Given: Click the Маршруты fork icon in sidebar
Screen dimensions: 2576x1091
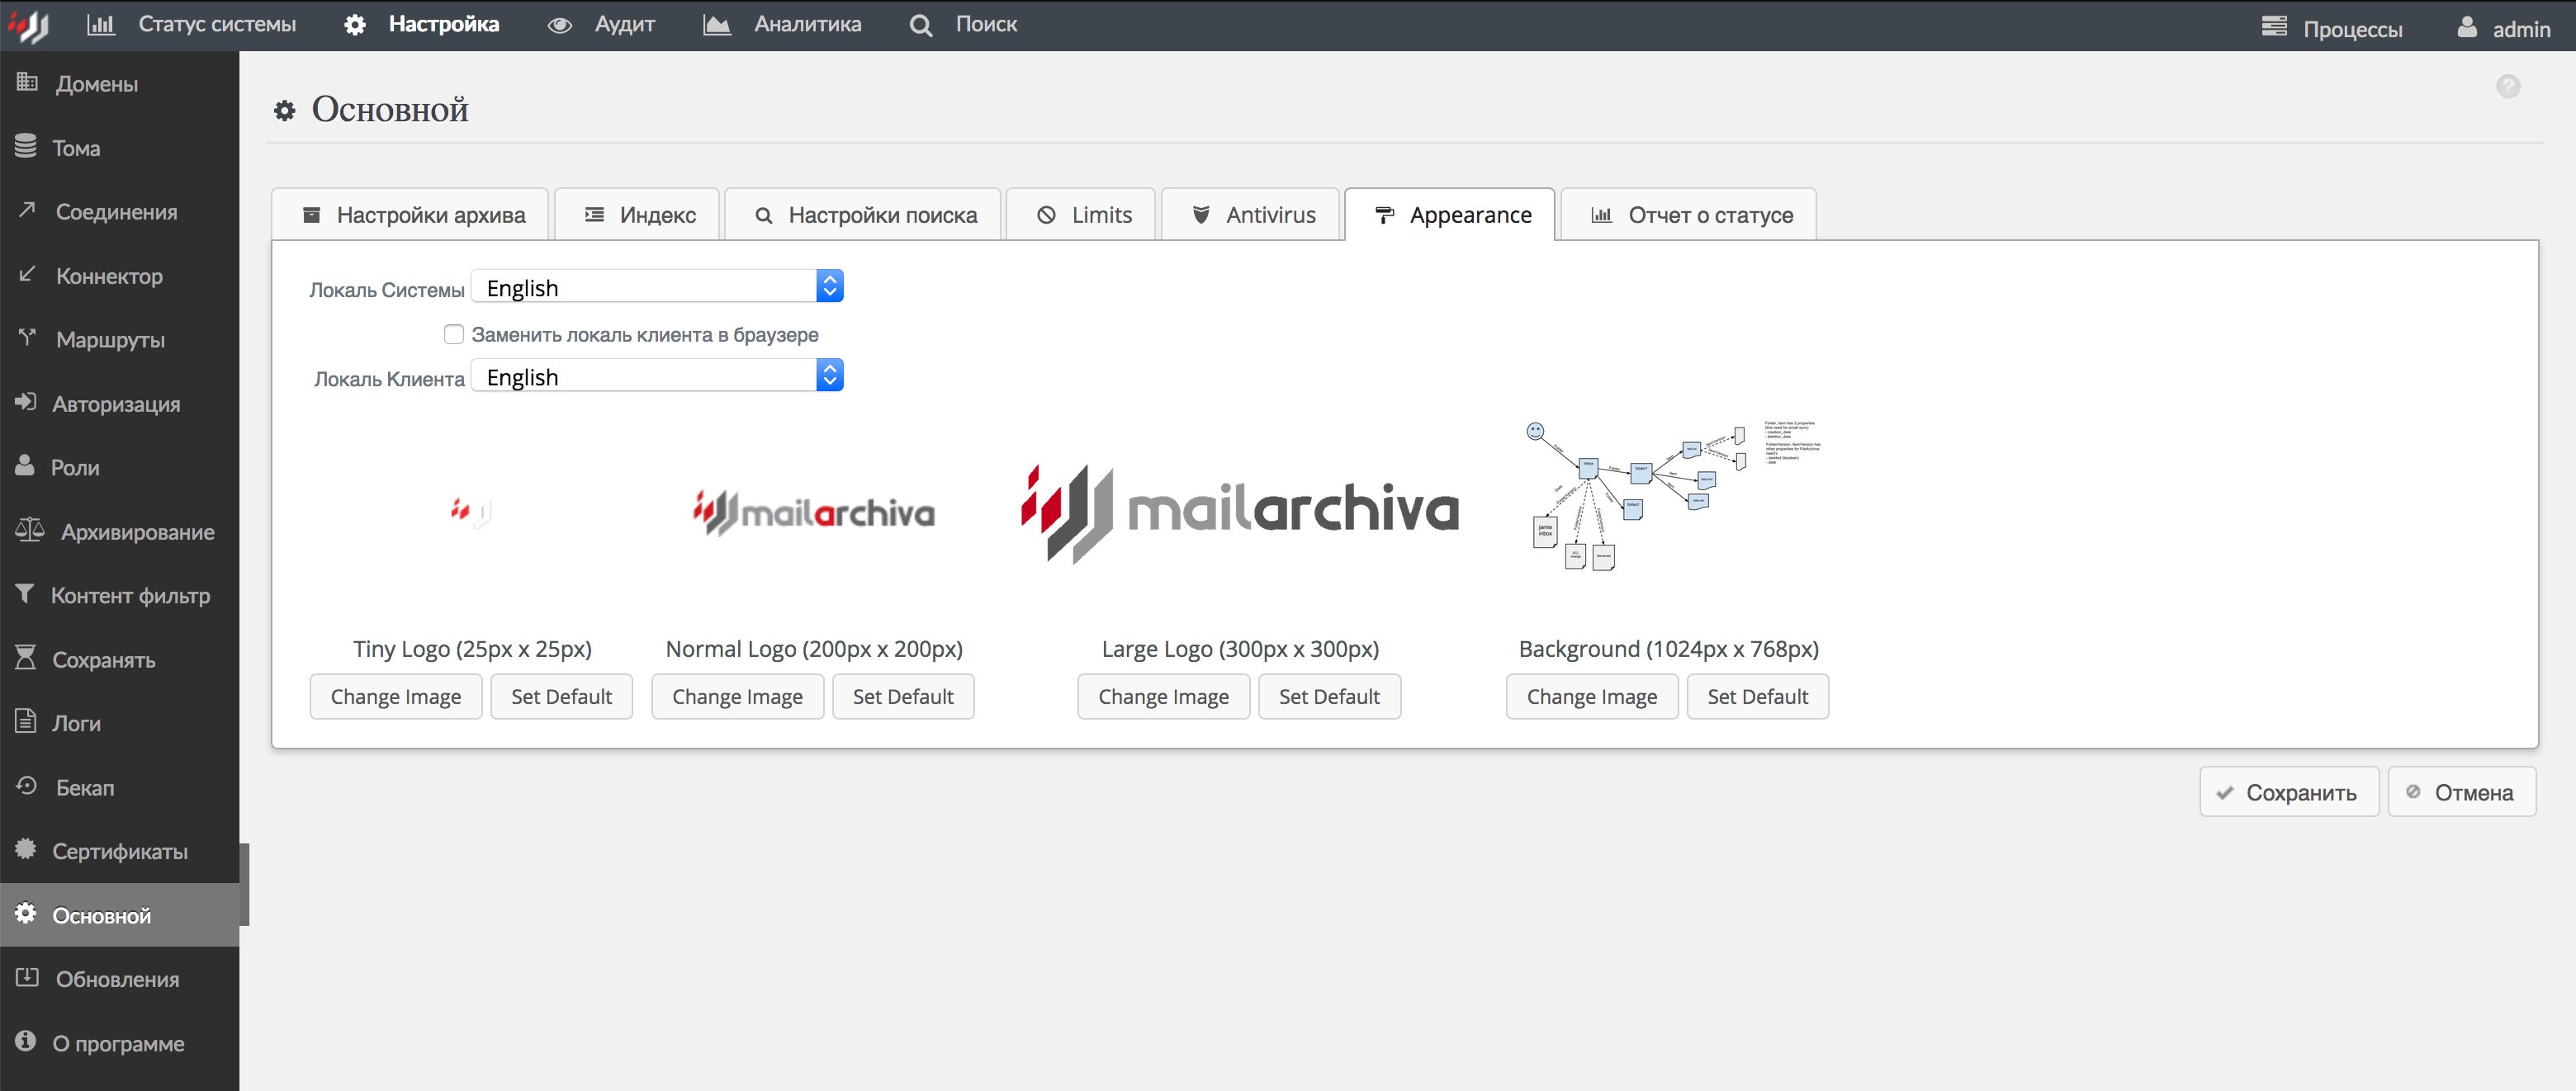Looking at the screenshot, I should point(27,338).
